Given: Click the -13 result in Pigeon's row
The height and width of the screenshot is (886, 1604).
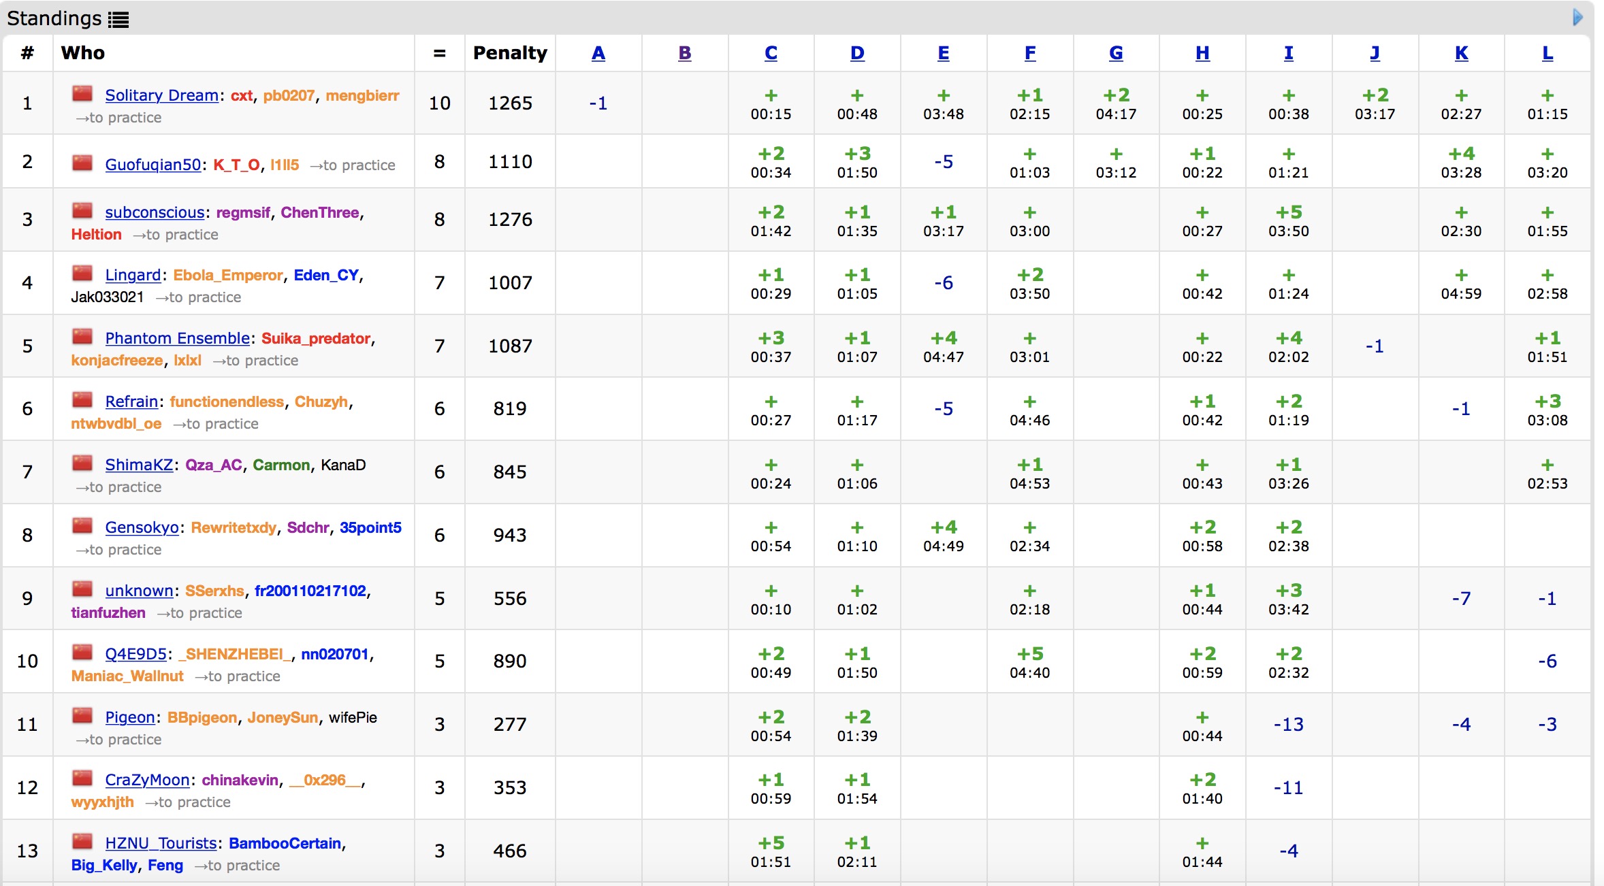Looking at the screenshot, I should click(1288, 724).
